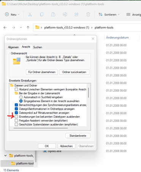This screenshot has width=141, height=172.
Task: Go back with the left arrow
Action: [5, 28]
